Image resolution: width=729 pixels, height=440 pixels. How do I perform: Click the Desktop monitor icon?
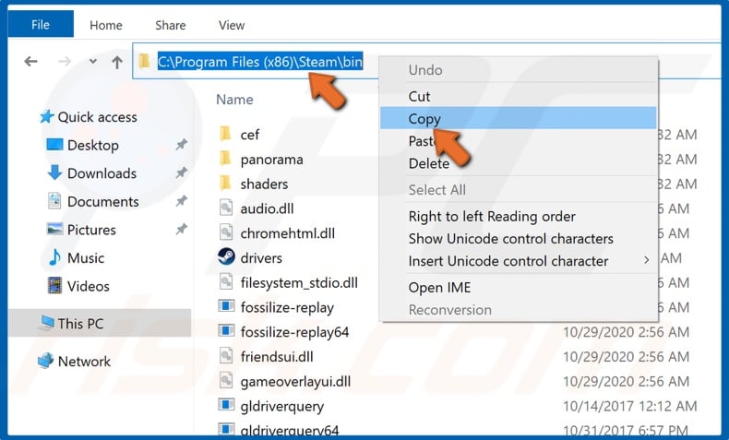[54, 145]
